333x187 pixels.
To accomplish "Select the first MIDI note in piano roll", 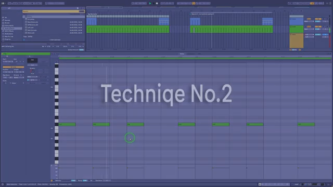I will [x=67, y=125].
